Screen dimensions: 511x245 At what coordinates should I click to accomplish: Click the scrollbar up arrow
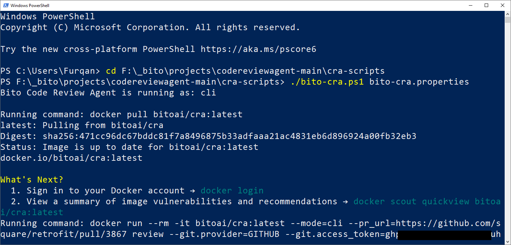(508, 14)
